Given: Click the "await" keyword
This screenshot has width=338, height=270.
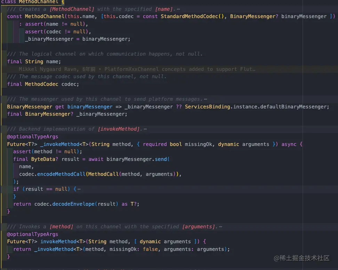Looking at the screenshot, I should 96,159.
